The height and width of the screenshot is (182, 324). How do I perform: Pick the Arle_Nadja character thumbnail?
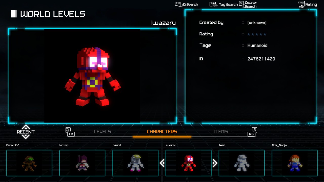click(x=295, y=163)
